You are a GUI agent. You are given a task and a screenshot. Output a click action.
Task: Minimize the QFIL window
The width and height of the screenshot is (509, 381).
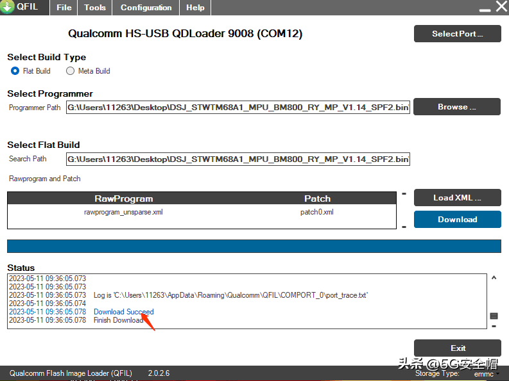pos(485,10)
